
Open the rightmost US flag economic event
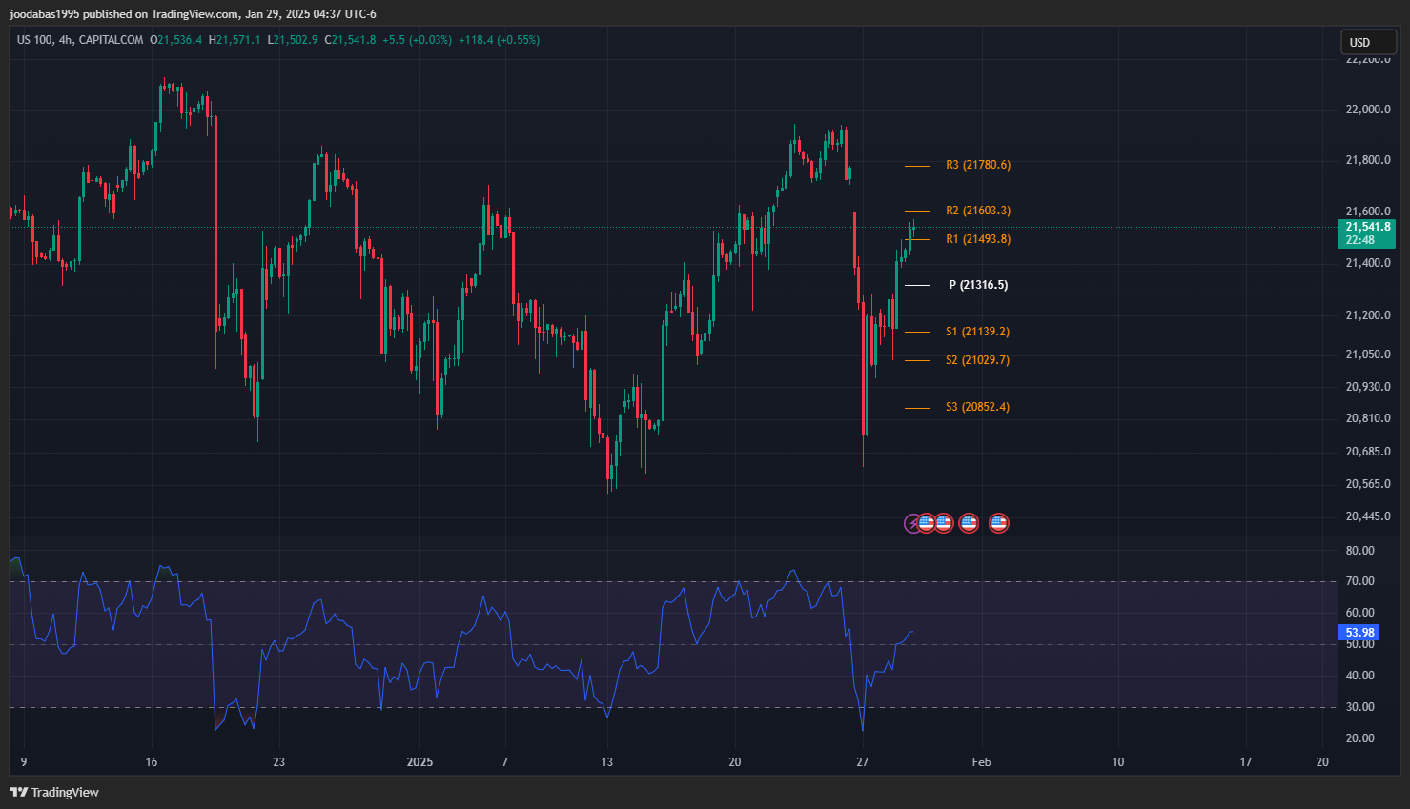[998, 523]
